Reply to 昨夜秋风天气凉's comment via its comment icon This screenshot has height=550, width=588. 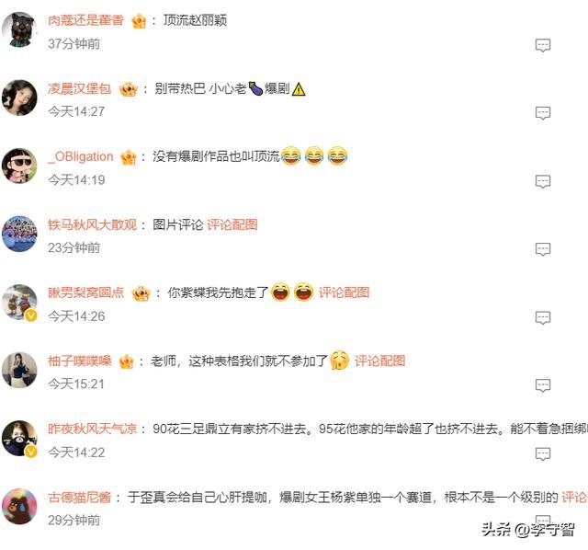point(543,454)
